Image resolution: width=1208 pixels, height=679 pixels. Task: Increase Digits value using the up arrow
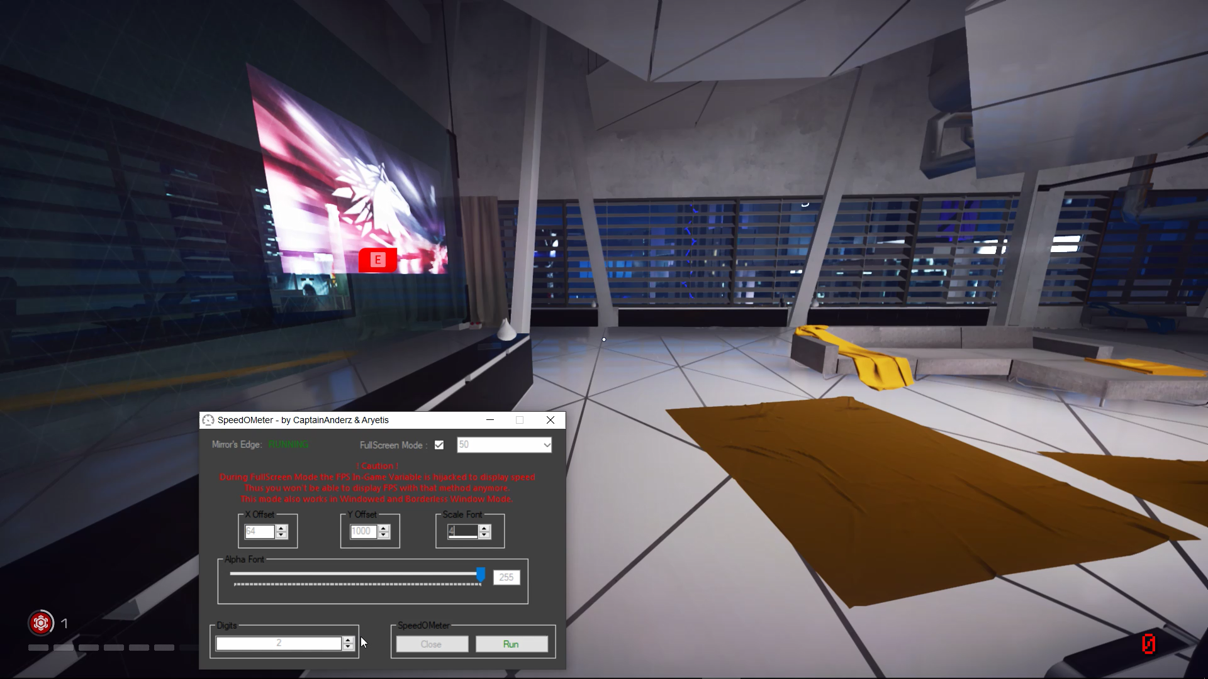(347, 639)
